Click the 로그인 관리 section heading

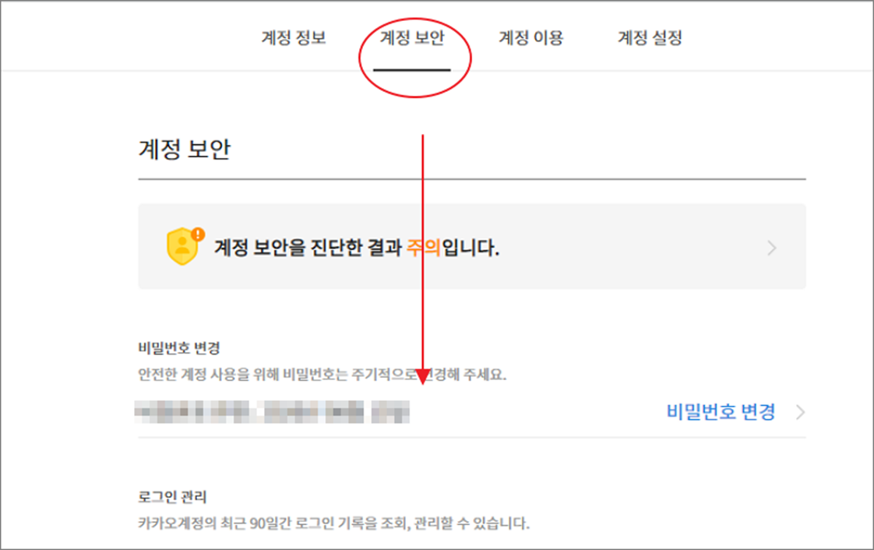172,496
